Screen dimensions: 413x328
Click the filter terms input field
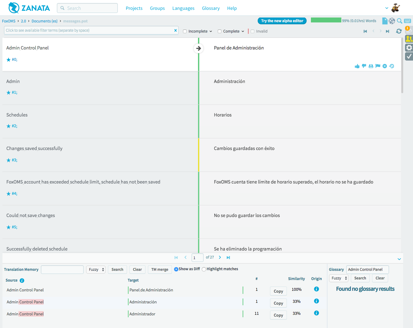click(91, 30)
